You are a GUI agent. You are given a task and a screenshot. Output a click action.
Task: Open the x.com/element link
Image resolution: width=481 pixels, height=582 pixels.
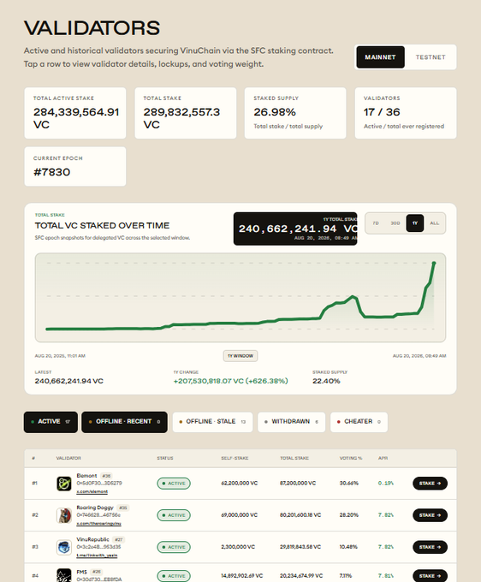(x=92, y=491)
